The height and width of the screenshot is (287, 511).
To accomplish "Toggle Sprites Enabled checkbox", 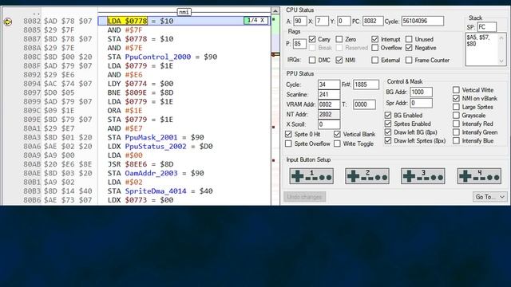I will 388,124.
